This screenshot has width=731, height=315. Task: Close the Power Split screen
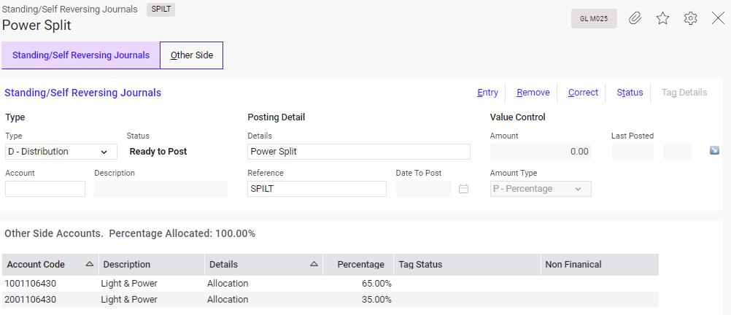[x=718, y=19]
